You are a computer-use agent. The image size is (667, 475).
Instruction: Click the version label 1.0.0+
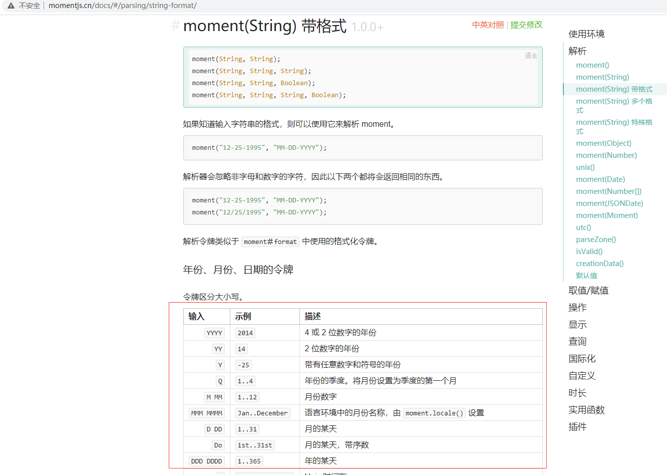click(368, 27)
